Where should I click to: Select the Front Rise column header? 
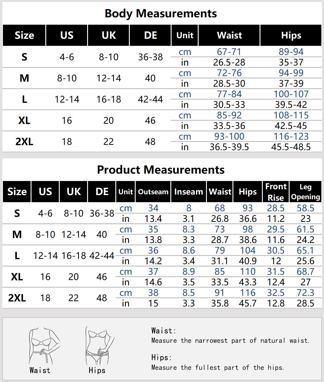(x=276, y=192)
